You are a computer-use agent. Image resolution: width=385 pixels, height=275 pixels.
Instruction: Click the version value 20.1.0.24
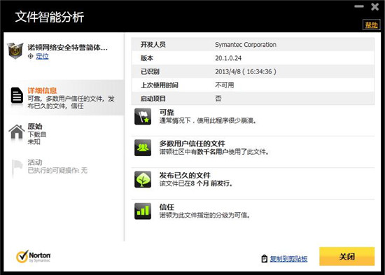(x=228, y=58)
